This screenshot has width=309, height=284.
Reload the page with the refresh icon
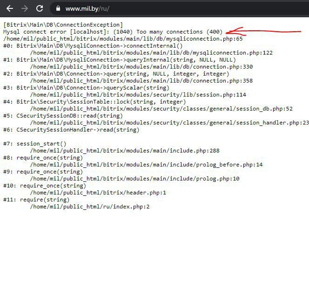point(40,8)
